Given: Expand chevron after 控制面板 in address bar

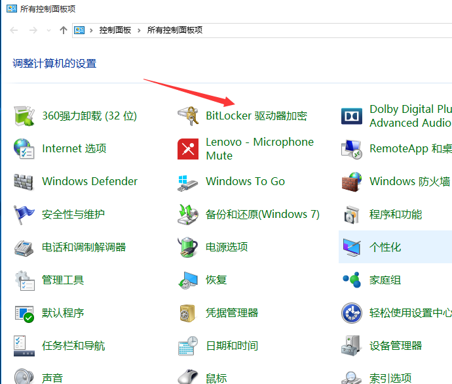Looking at the screenshot, I should click(139, 30).
